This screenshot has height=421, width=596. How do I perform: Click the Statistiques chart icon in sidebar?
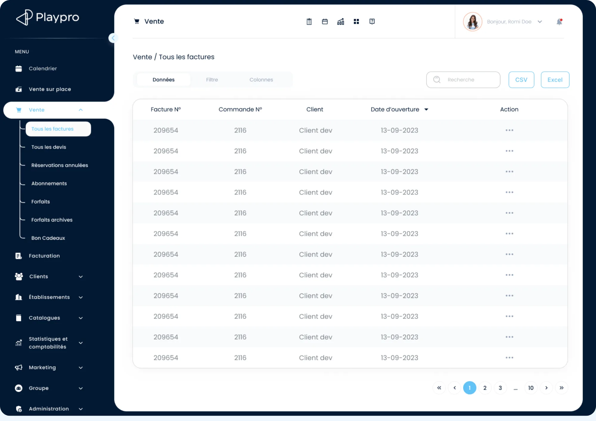coord(18,343)
